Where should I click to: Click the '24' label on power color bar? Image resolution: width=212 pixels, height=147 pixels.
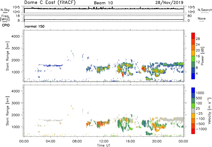pyautogui.click(x=198, y=45)
